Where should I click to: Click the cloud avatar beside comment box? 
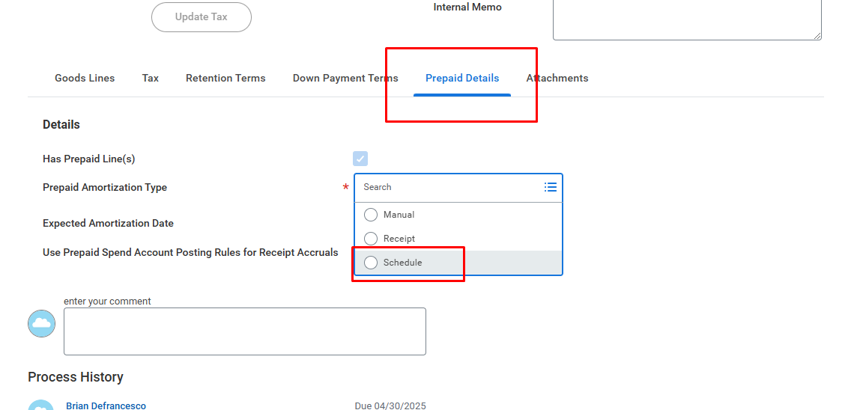pyautogui.click(x=42, y=323)
